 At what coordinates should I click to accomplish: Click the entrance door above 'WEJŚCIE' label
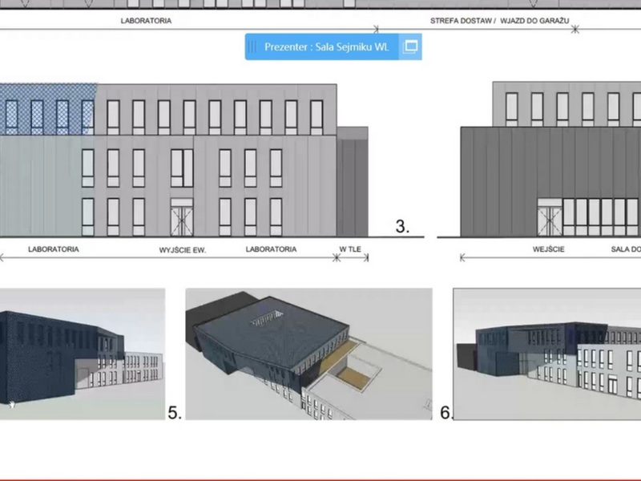[x=550, y=217]
